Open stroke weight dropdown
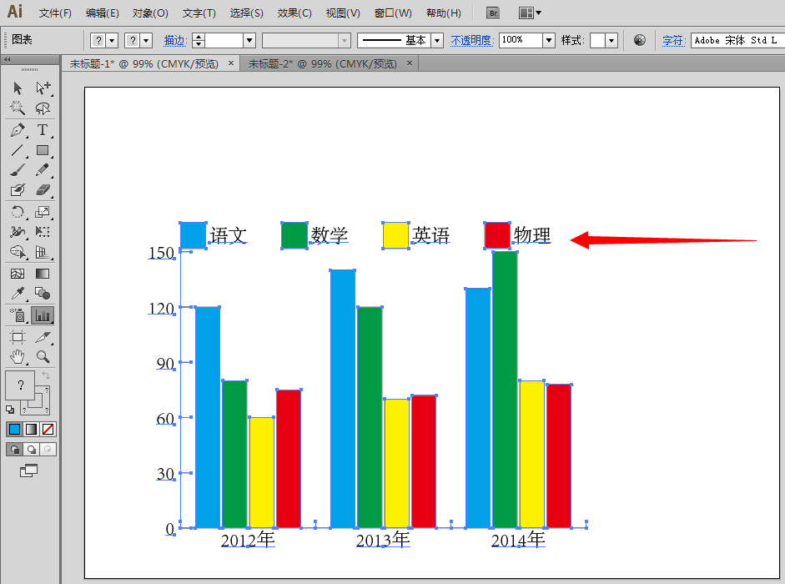 [249, 41]
